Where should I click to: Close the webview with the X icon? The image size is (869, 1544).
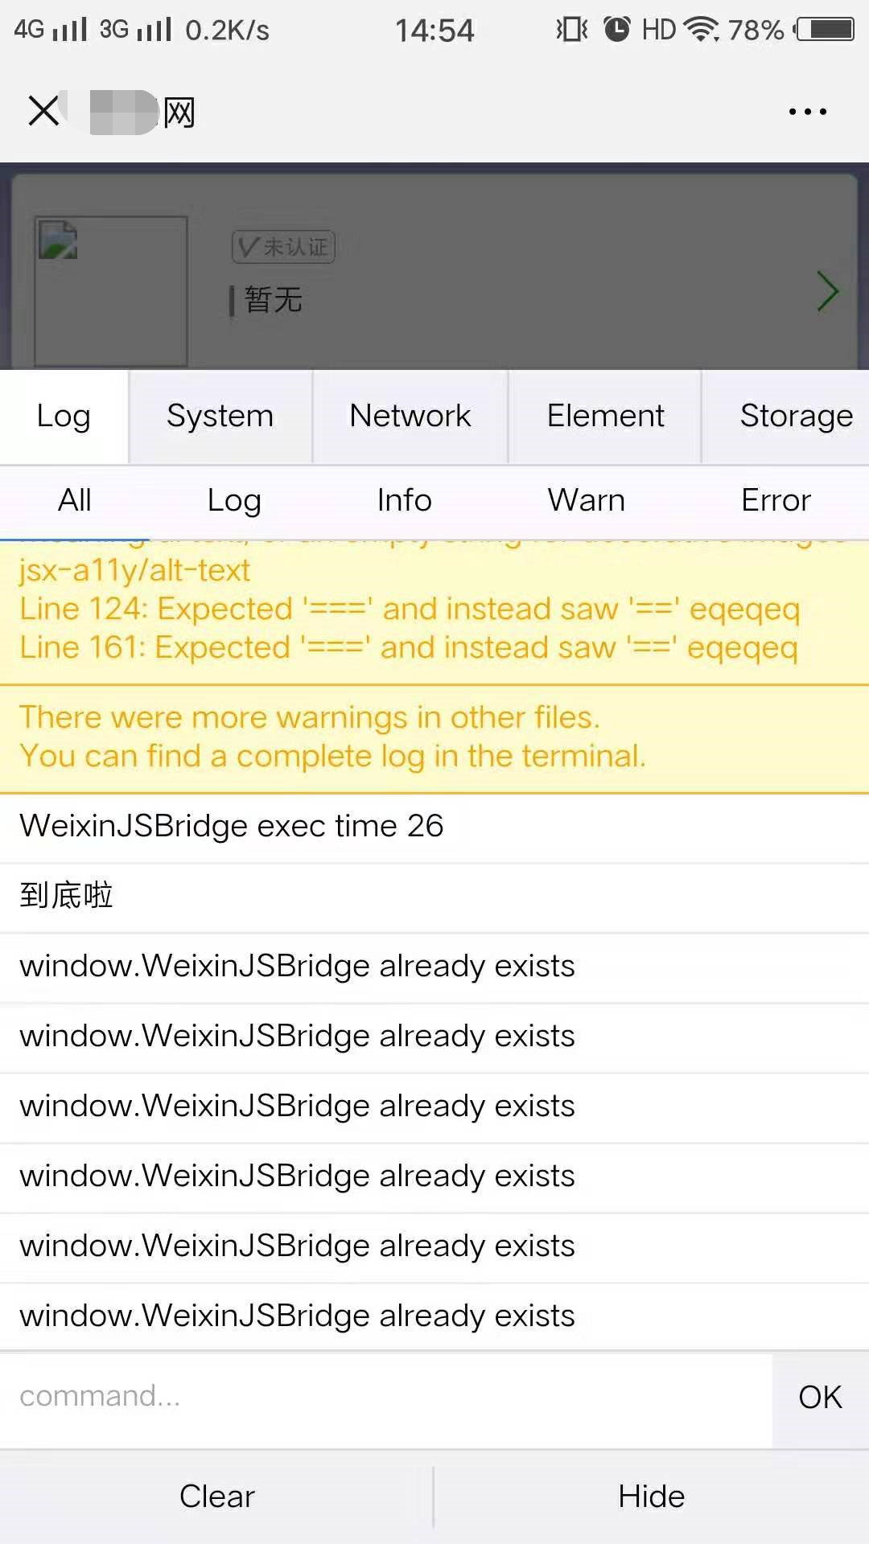pyautogui.click(x=43, y=111)
